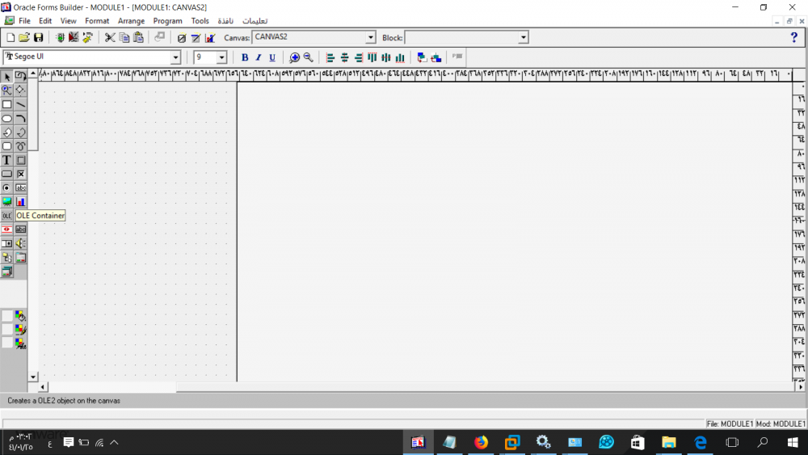
Task: Open the Segoe UI font dropdown
Action: tap(175, 57)
